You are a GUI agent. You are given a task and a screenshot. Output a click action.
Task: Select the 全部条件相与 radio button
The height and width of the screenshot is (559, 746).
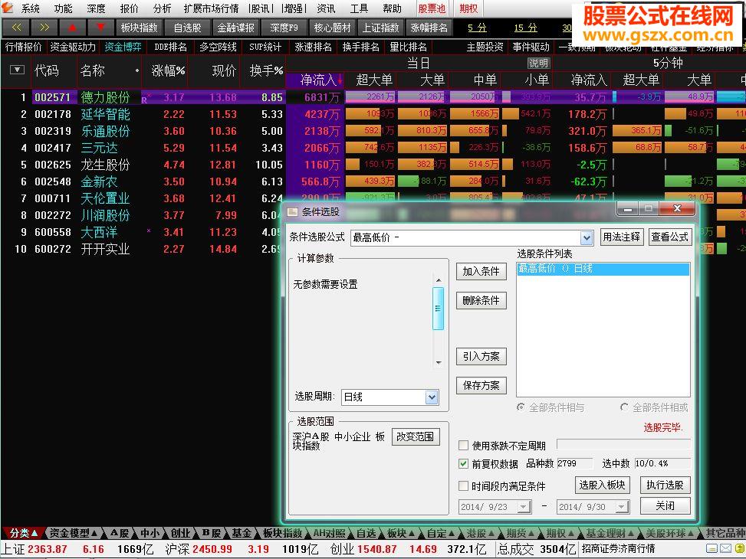521,407
